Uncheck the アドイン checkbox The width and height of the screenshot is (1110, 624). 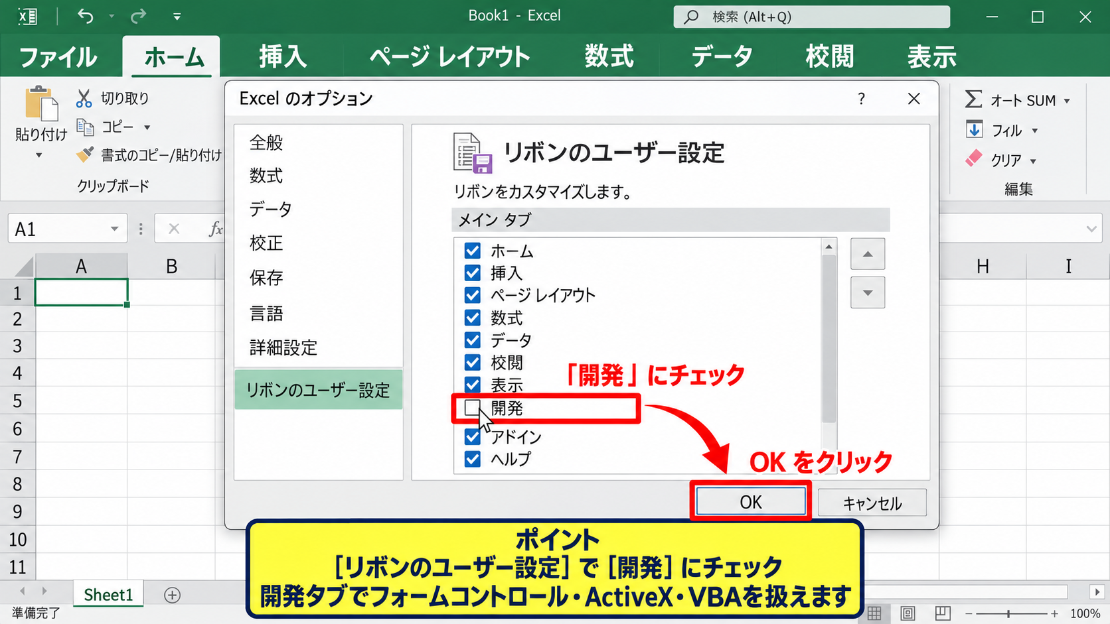point(473,437)
